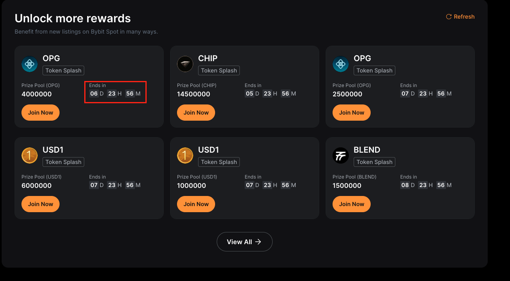Click the circular refresh arrow icon

[x=448, y=17]
